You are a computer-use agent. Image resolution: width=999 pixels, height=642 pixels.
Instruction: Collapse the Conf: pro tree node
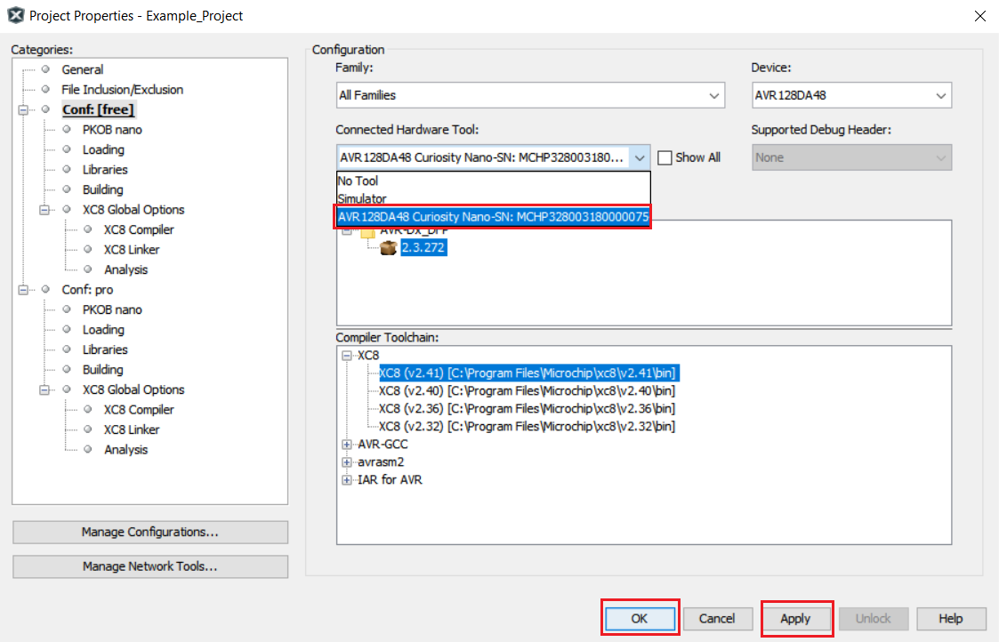tap(23, 290)
